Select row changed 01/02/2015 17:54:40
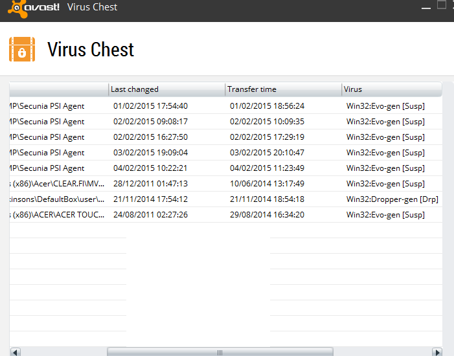 point(226,106)
